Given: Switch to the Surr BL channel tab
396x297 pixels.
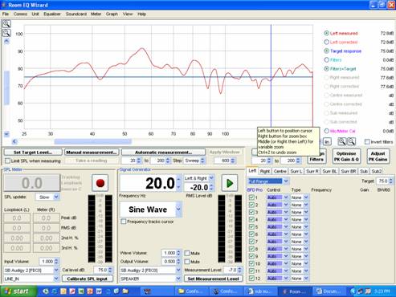Looking at the screenshot, I should coord(329,171).
